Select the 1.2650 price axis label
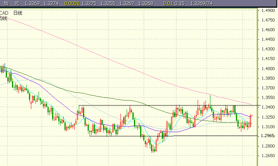278x166 pixels. point(268,156)
